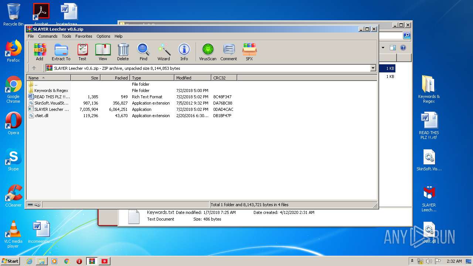Open Keywords & Regex desktop folder
Image resolution: width=473 pixels, height=266 pixels.
(x=429, y=89)
